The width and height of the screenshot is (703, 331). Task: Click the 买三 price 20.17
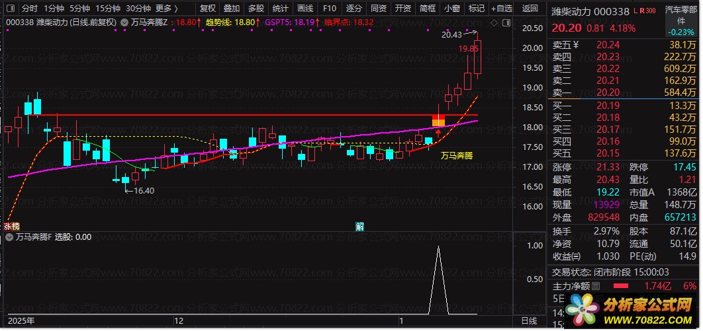point(607,129)
